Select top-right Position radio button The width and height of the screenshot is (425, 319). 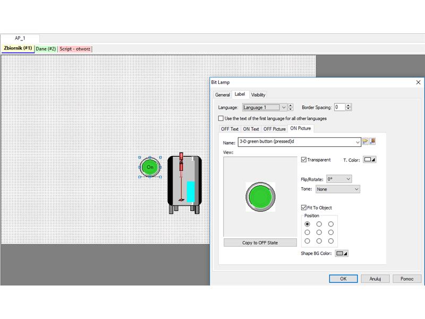pyautogui.click(x=331, y=224)
